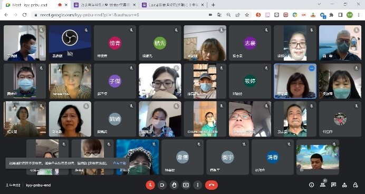Unmute the microphone in the call bar

click(150, 185)
